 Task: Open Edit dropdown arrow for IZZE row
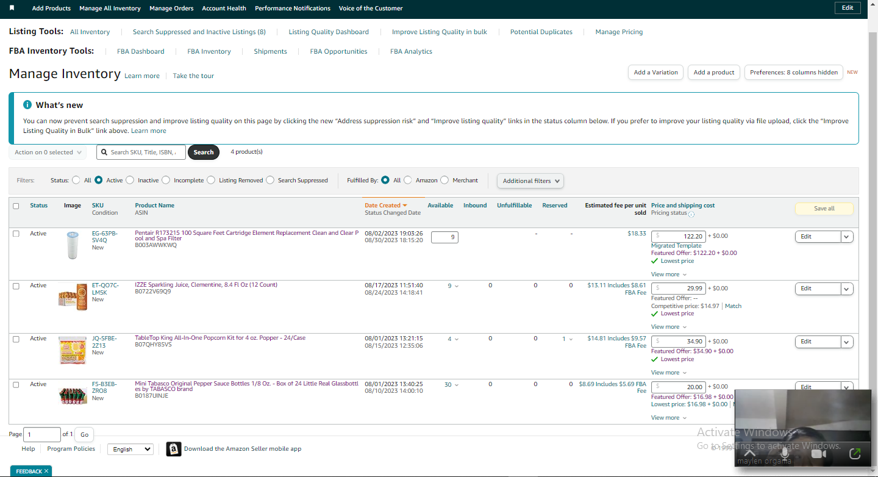coord(847,289)
